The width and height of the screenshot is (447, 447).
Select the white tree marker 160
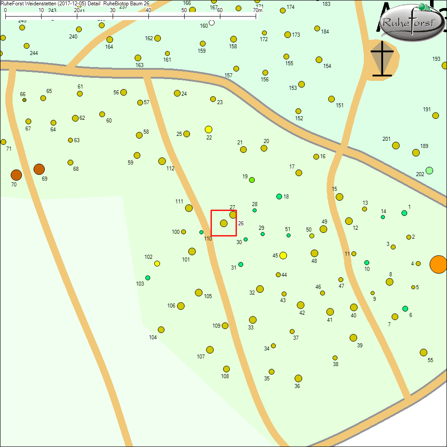click(212, 22)
